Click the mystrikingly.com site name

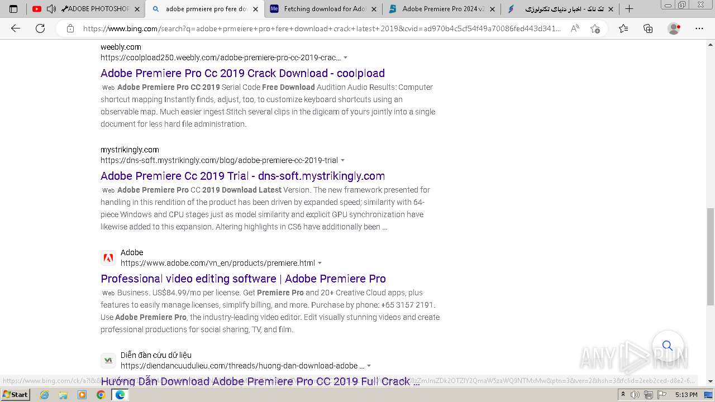pos(130,150)
